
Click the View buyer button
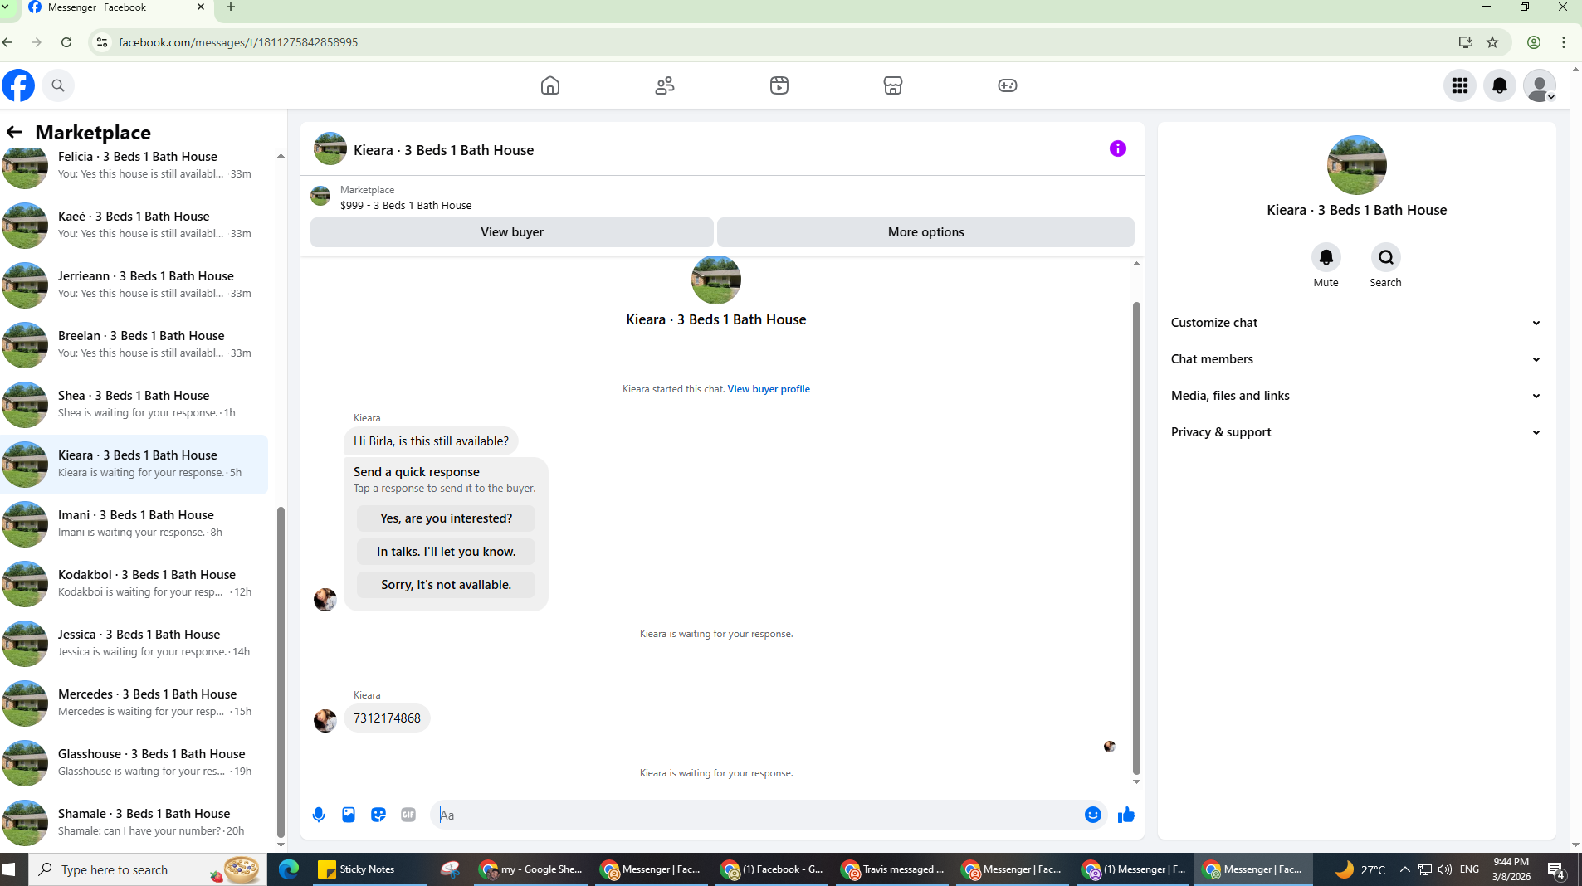pyautogui.click(x=512, y=232)
